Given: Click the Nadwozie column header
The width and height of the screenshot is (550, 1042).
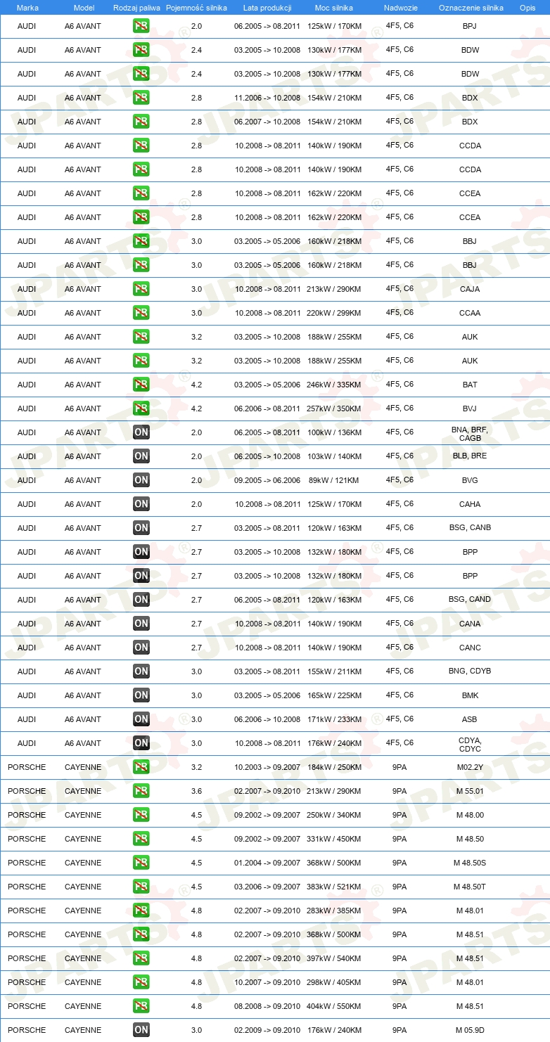Looking at the screenshot, I should [400, 8].
